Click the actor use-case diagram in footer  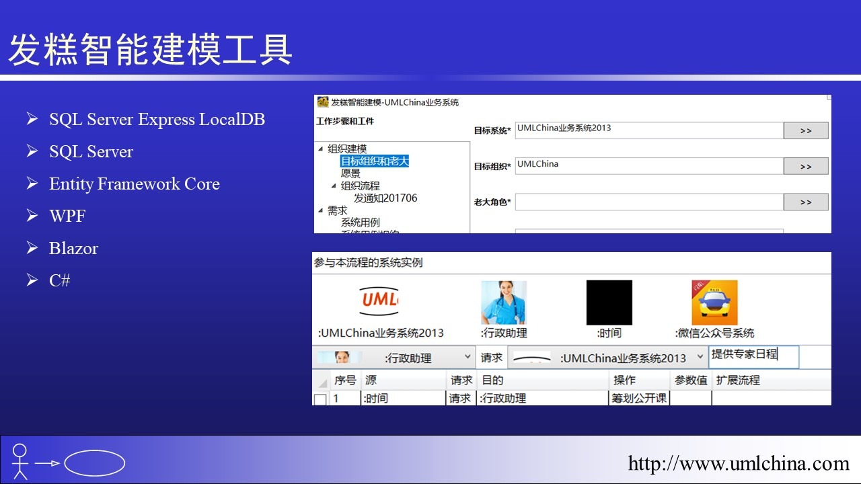[x=69, y=461]
